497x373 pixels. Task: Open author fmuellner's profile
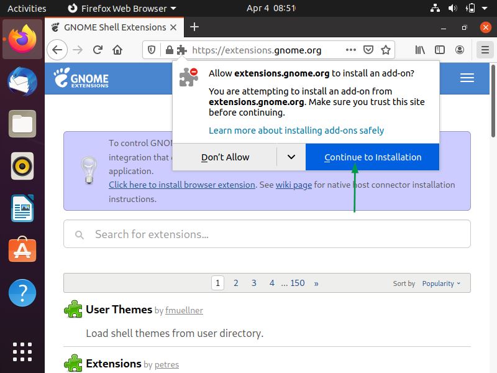point(184,310)
